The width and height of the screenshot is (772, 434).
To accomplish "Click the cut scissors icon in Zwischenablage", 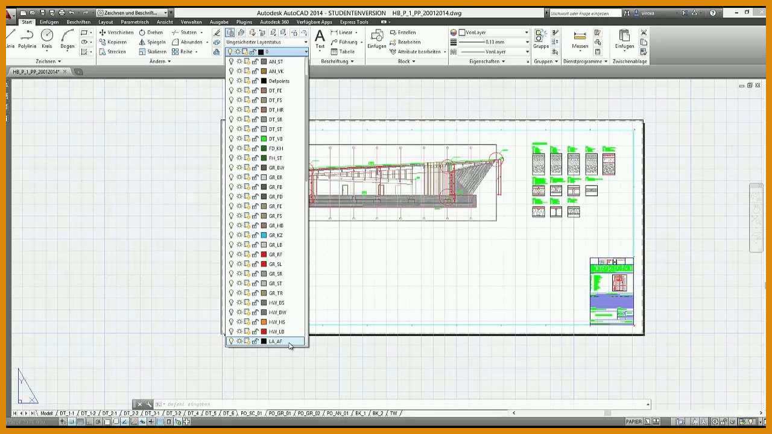I will point(644,33).
